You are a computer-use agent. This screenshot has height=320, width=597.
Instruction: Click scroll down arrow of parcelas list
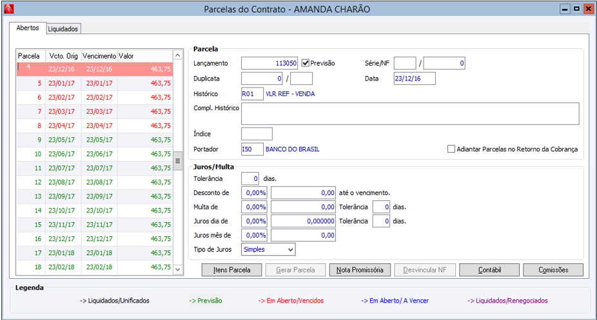178,269
